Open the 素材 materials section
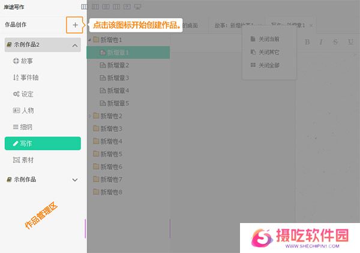 [23, 160]
